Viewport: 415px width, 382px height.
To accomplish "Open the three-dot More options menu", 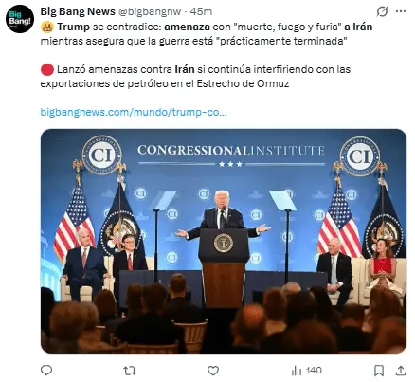I will click(x=401, y=11).
